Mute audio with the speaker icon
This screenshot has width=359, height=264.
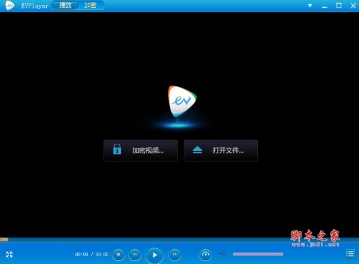point(222,254)
